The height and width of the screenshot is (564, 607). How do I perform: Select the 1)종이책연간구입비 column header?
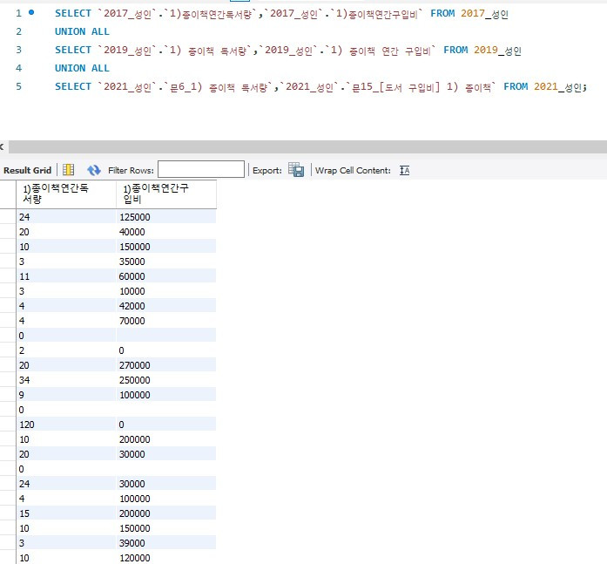coord(166,194)
